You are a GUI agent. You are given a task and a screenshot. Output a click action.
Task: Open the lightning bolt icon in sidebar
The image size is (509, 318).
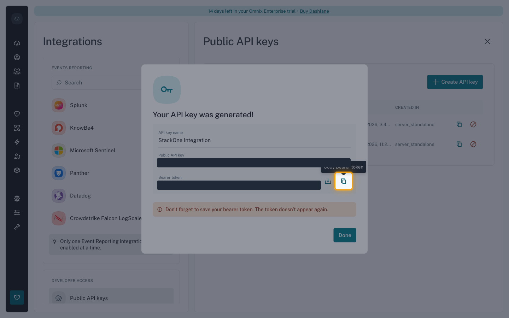tap(17, 142)
